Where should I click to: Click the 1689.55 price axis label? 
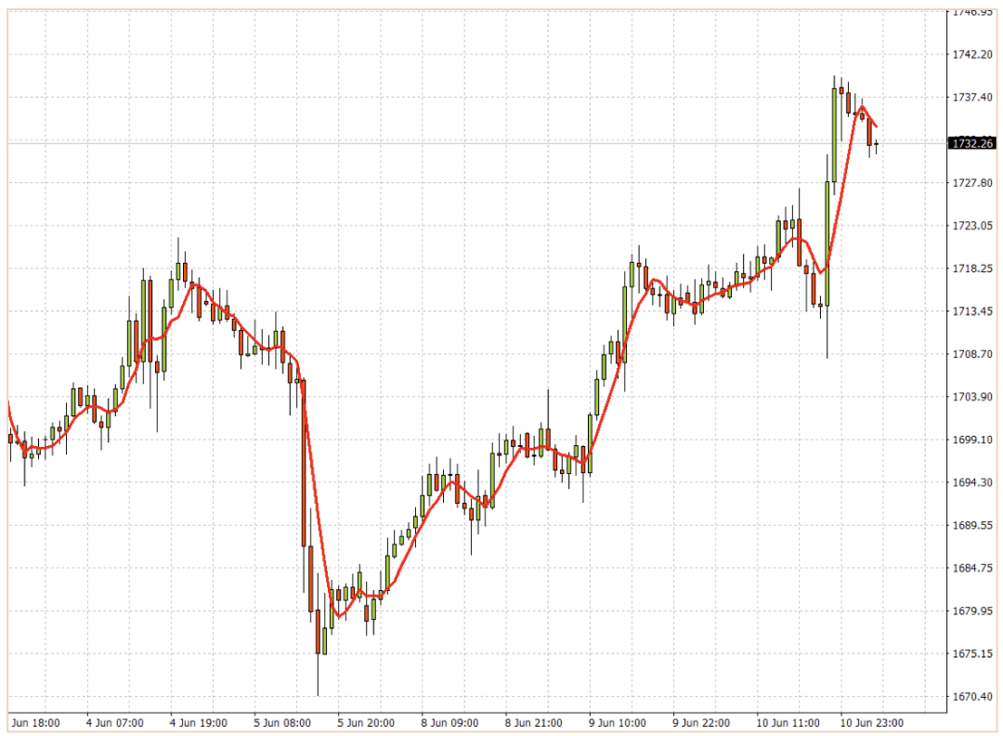(x=973, y=525)
